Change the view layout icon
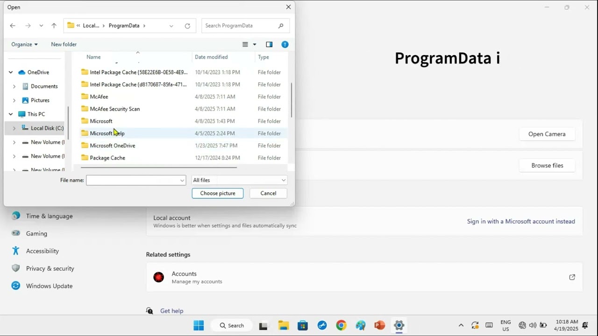This screenshot has width=598, height=336. point(245,44)
